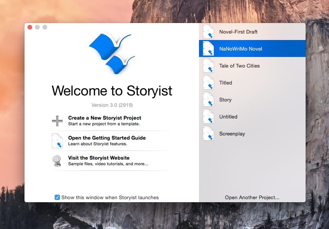Image resolution: width=329 pixels, height=229 pixels.
Task: Click the NaNoWriMo Novel file icon
Action: [x=208, y=49]
